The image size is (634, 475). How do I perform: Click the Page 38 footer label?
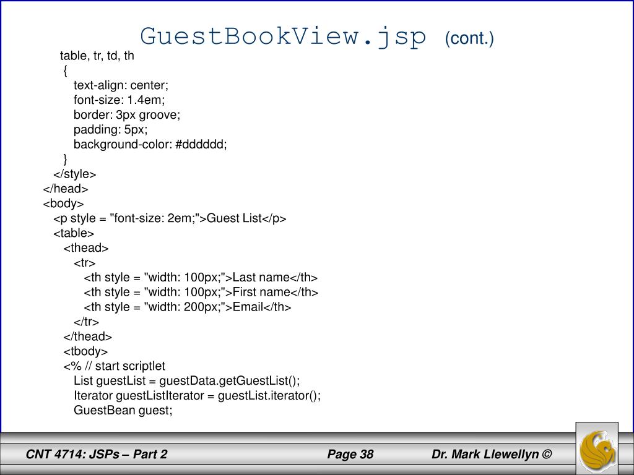click(x=350, y=454)
